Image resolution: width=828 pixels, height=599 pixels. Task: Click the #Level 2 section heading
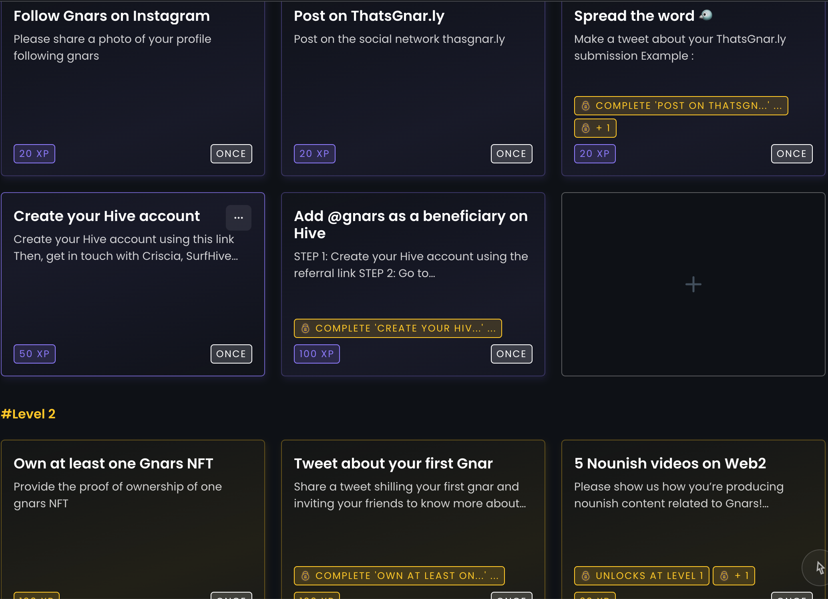[28, 414]
